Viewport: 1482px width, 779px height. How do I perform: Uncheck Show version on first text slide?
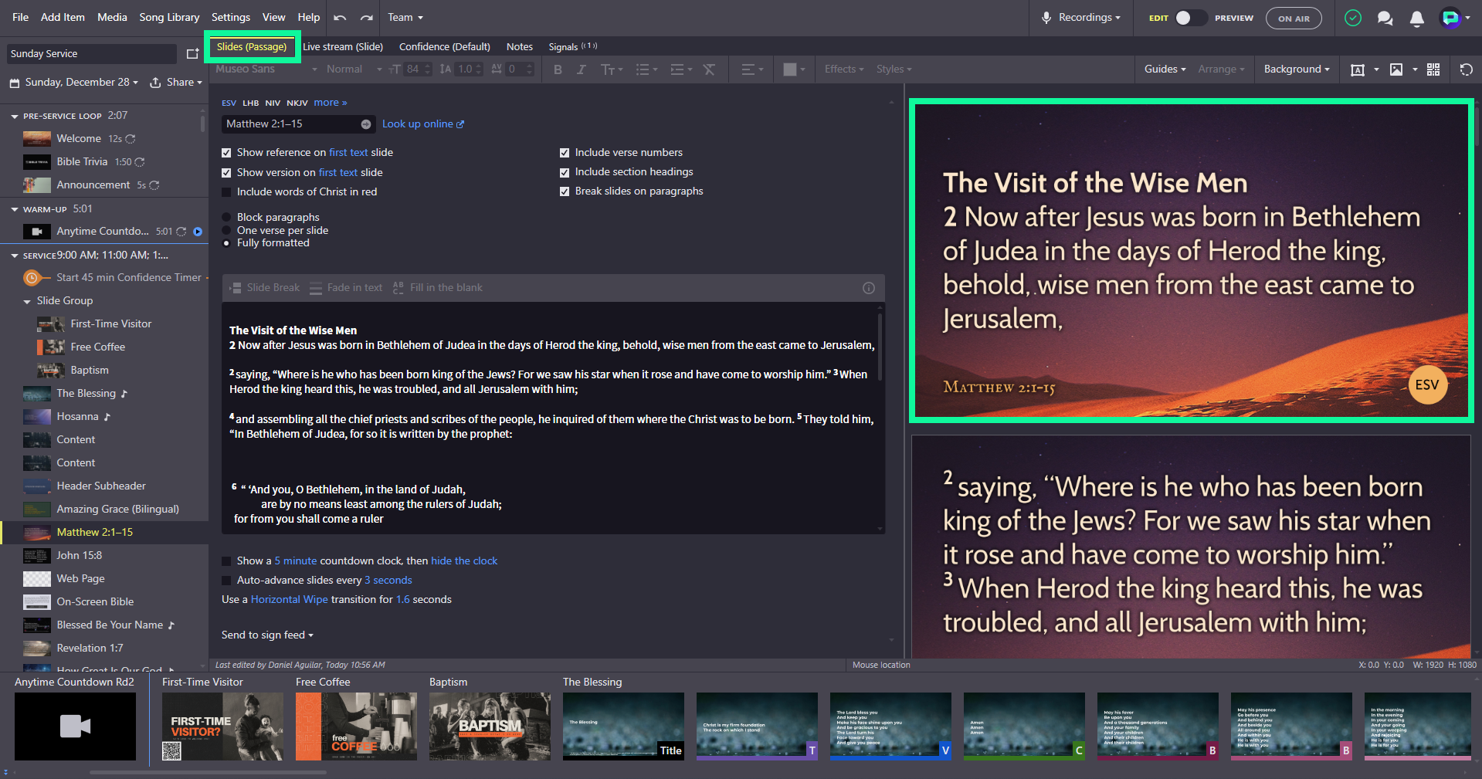(226, 173)
